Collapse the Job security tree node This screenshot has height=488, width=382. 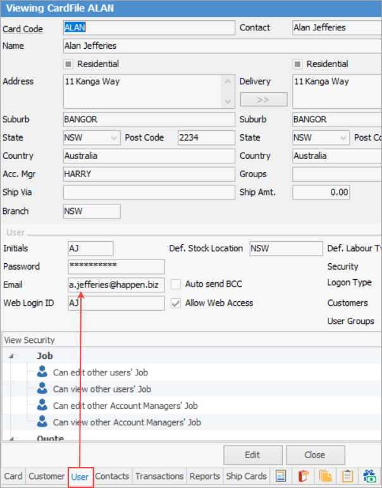(x=14, y=356)
